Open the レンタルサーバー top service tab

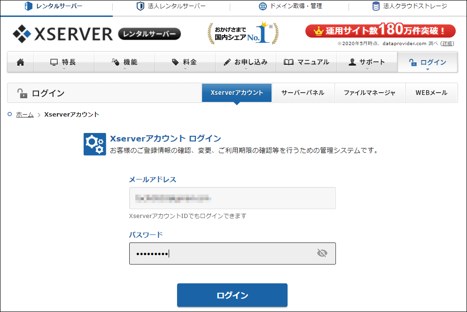pyautogui.click(x=54, y=6)
